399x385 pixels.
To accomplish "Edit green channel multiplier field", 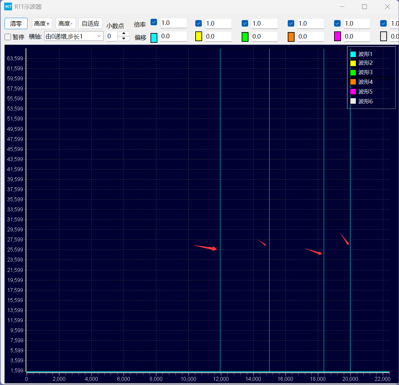I will pos(265,24).
